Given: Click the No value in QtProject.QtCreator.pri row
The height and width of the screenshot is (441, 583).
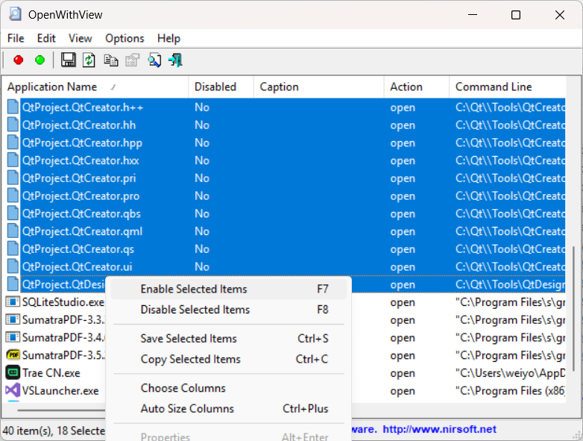Looking at the screenshot, I should point(202,178).
